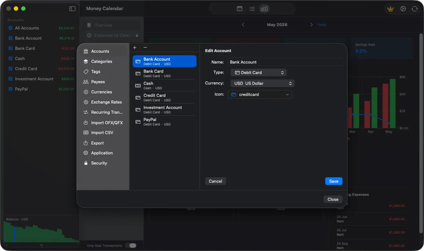Open Expenses by Category report
Screen dimensions: 424x251
click(x=112, y=35)
